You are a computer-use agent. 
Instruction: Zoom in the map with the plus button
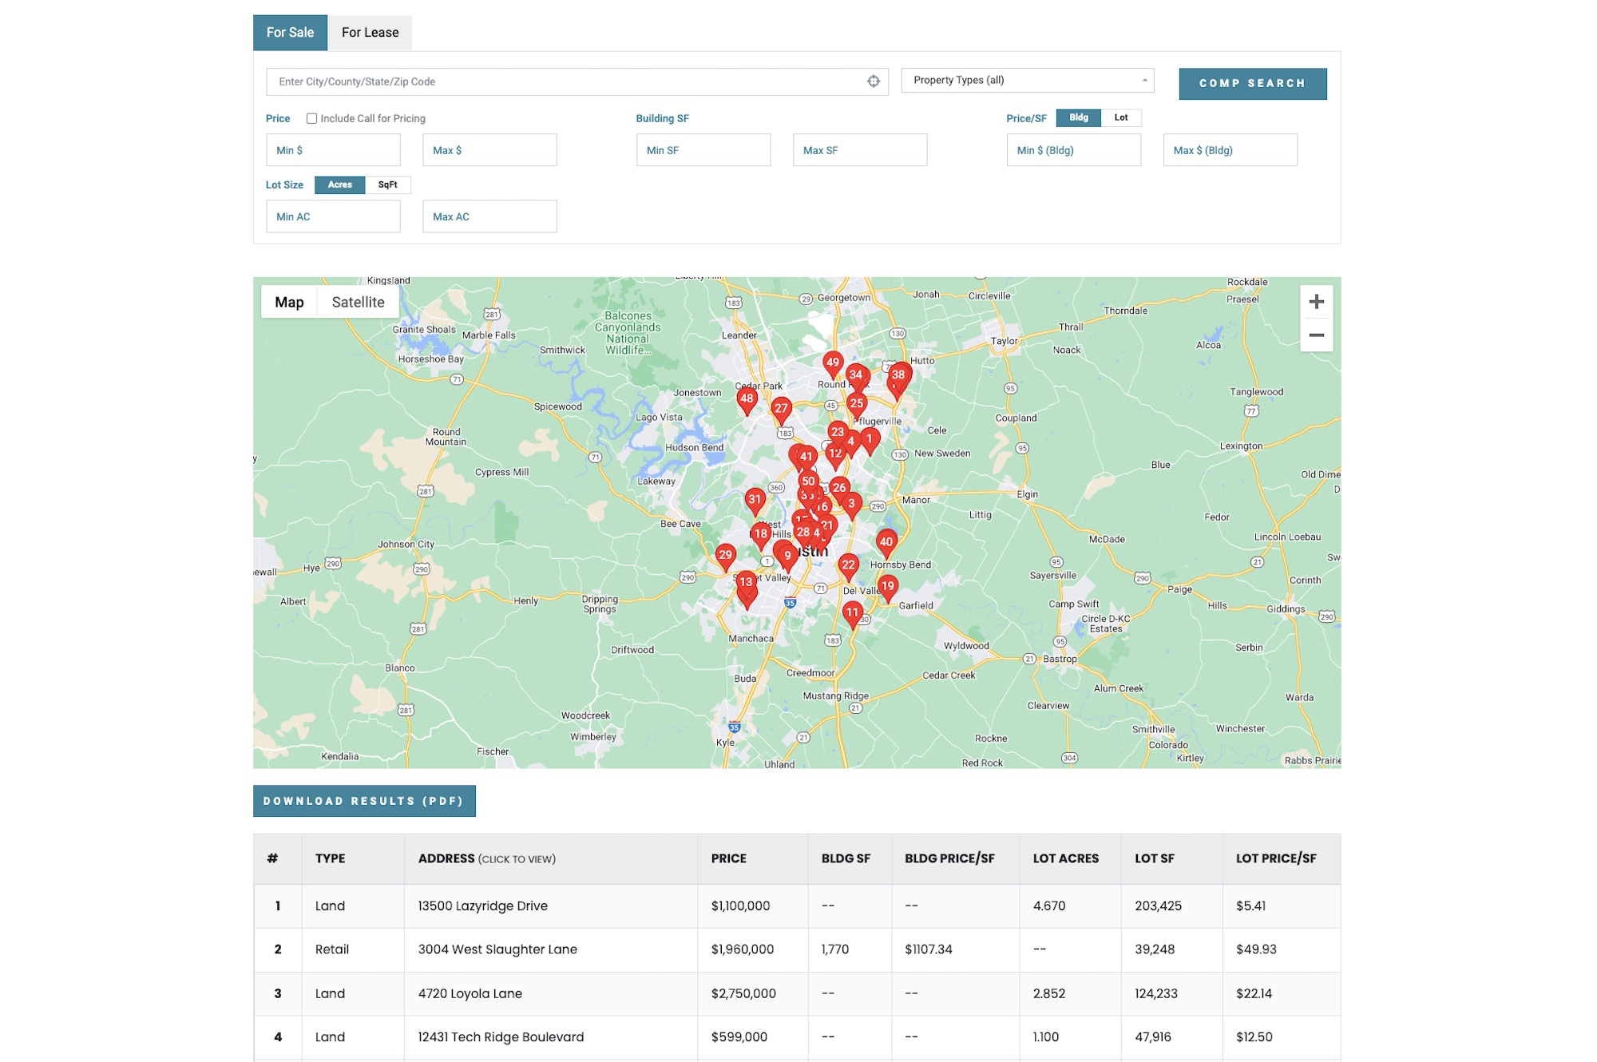pyautogui.click(x=1316, y=302)
